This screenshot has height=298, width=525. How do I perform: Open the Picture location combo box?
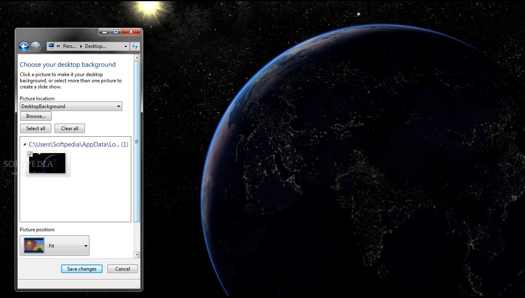tap(71, 106)
